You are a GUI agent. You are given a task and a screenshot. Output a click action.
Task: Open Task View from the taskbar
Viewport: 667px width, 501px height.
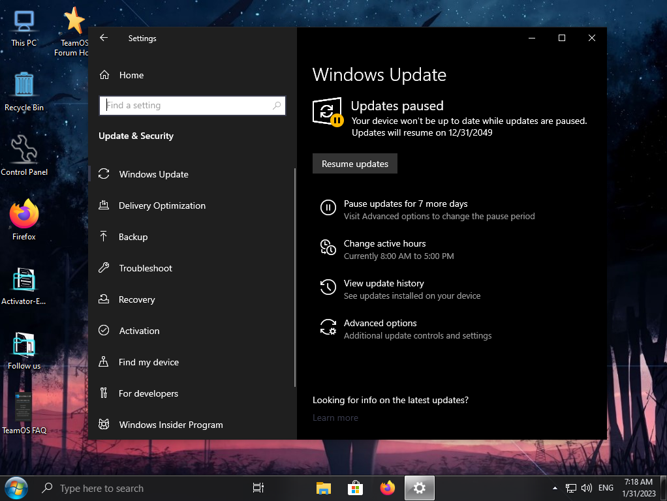(x=258, y=488)
